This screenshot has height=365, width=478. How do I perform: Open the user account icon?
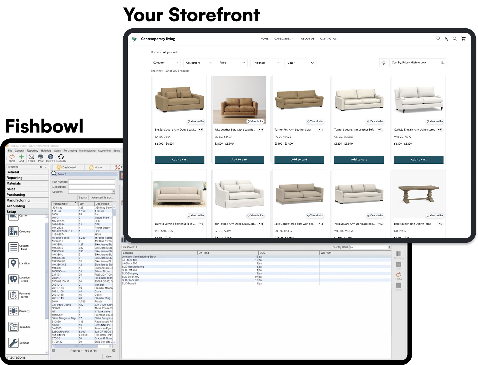(446, 39)
